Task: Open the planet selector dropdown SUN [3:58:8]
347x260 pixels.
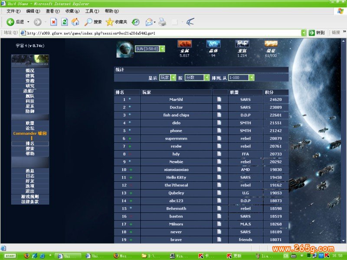Action: [150, 49]
